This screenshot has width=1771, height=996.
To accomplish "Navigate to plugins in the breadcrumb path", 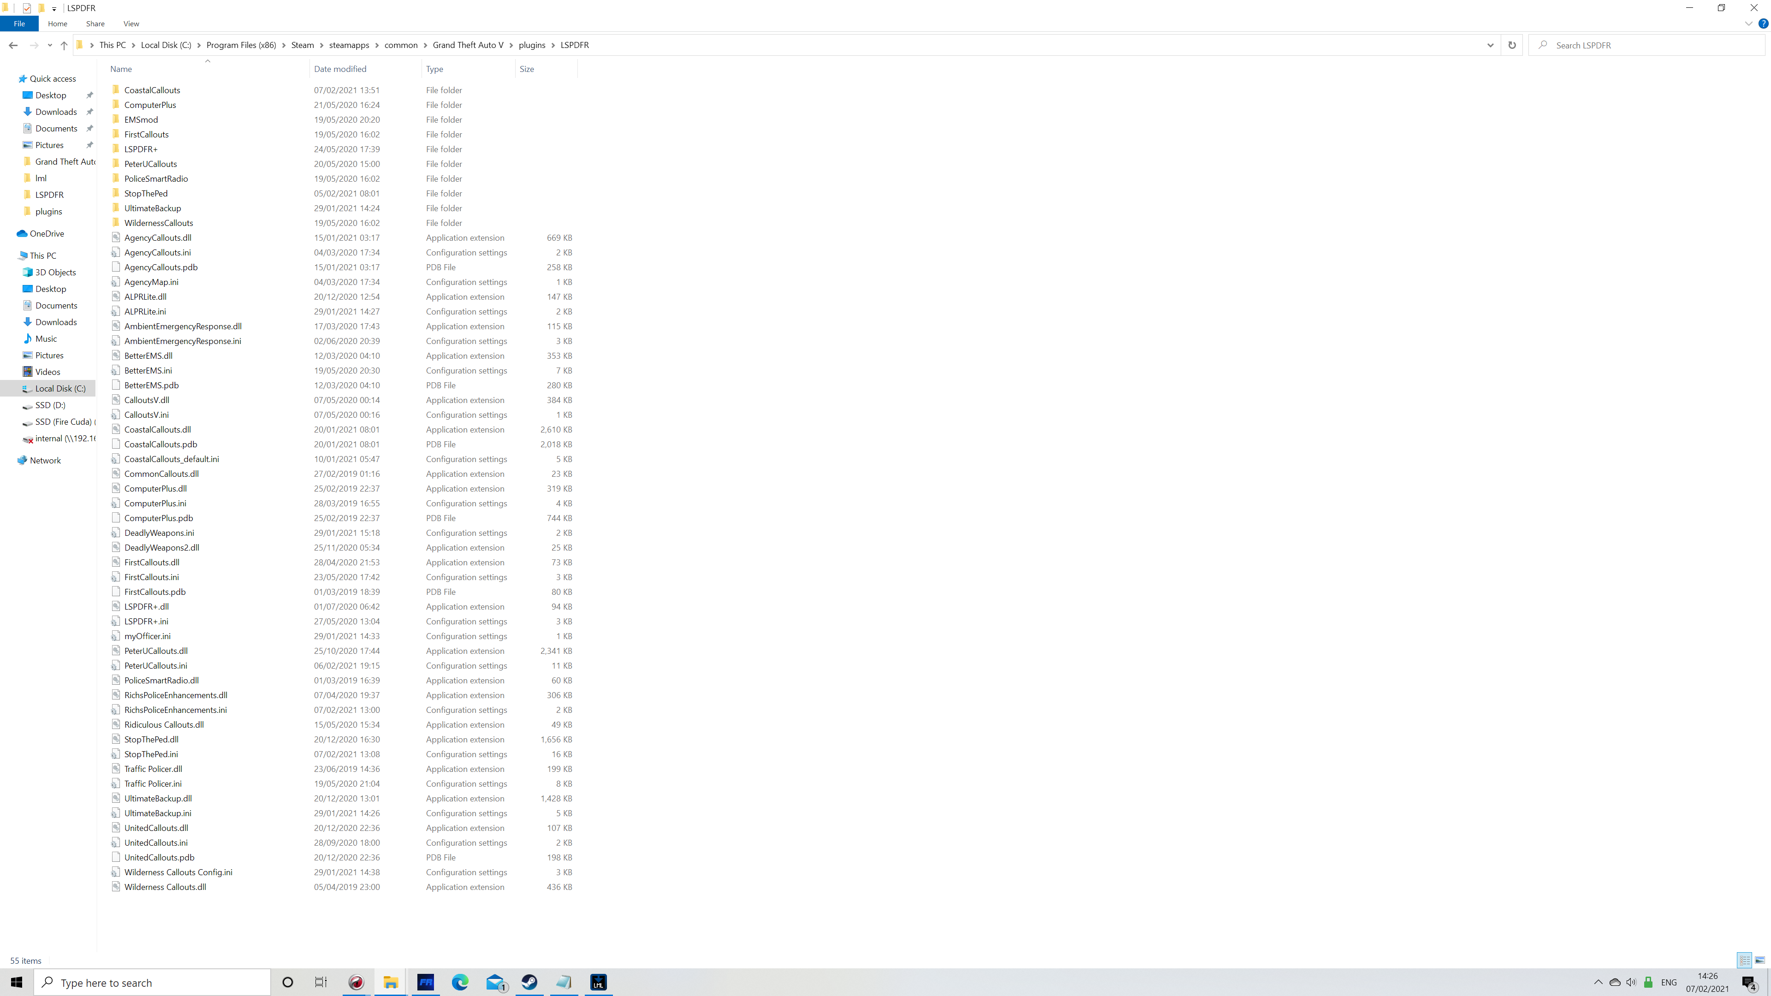I will (531, 45).
